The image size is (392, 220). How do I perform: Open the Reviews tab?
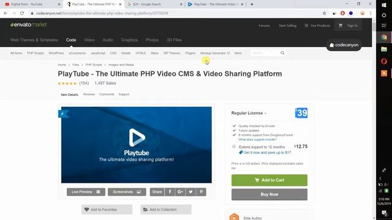(89, 94)
